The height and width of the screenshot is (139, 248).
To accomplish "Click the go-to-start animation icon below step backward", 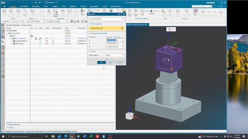I will (x=129, y=15).
